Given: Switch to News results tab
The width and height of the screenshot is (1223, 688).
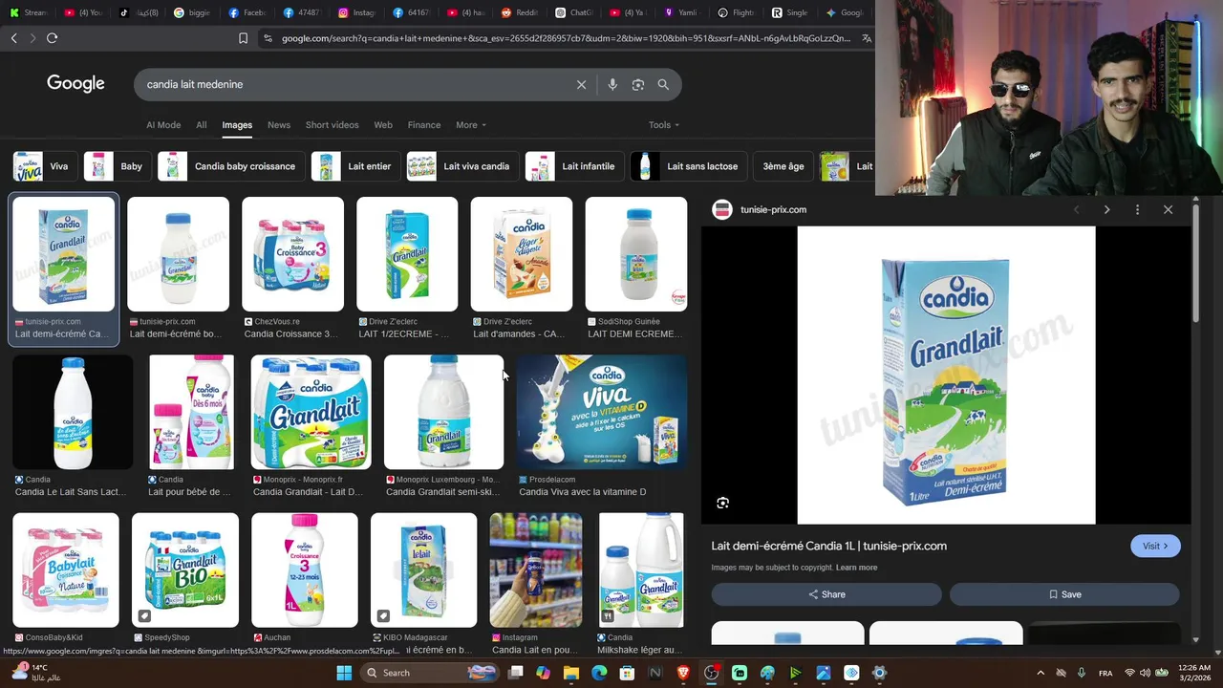Looking at the screenshot, I should tap(279, 125).
